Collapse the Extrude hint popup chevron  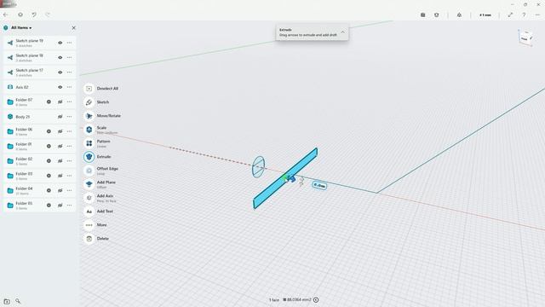pyautogui.click(x=342, y=32)
